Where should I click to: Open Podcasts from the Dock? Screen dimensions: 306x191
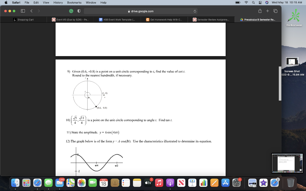[170, 183]
